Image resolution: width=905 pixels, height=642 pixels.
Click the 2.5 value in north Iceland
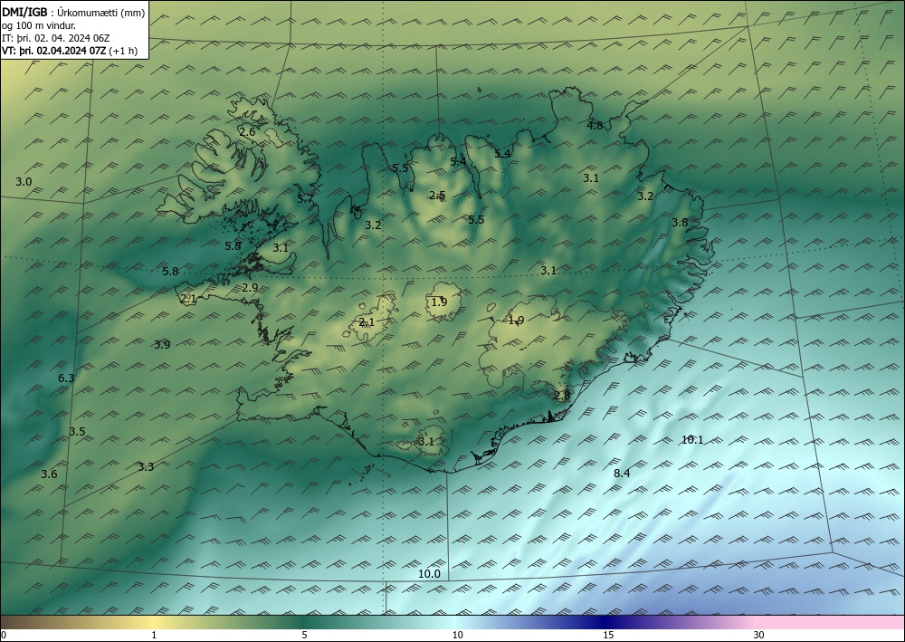[437, 196]
